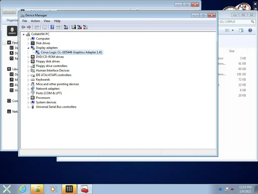Click the Forward arrow in Device Manager toolbar
The image size is (258, 194).
[x=29, y=27]
